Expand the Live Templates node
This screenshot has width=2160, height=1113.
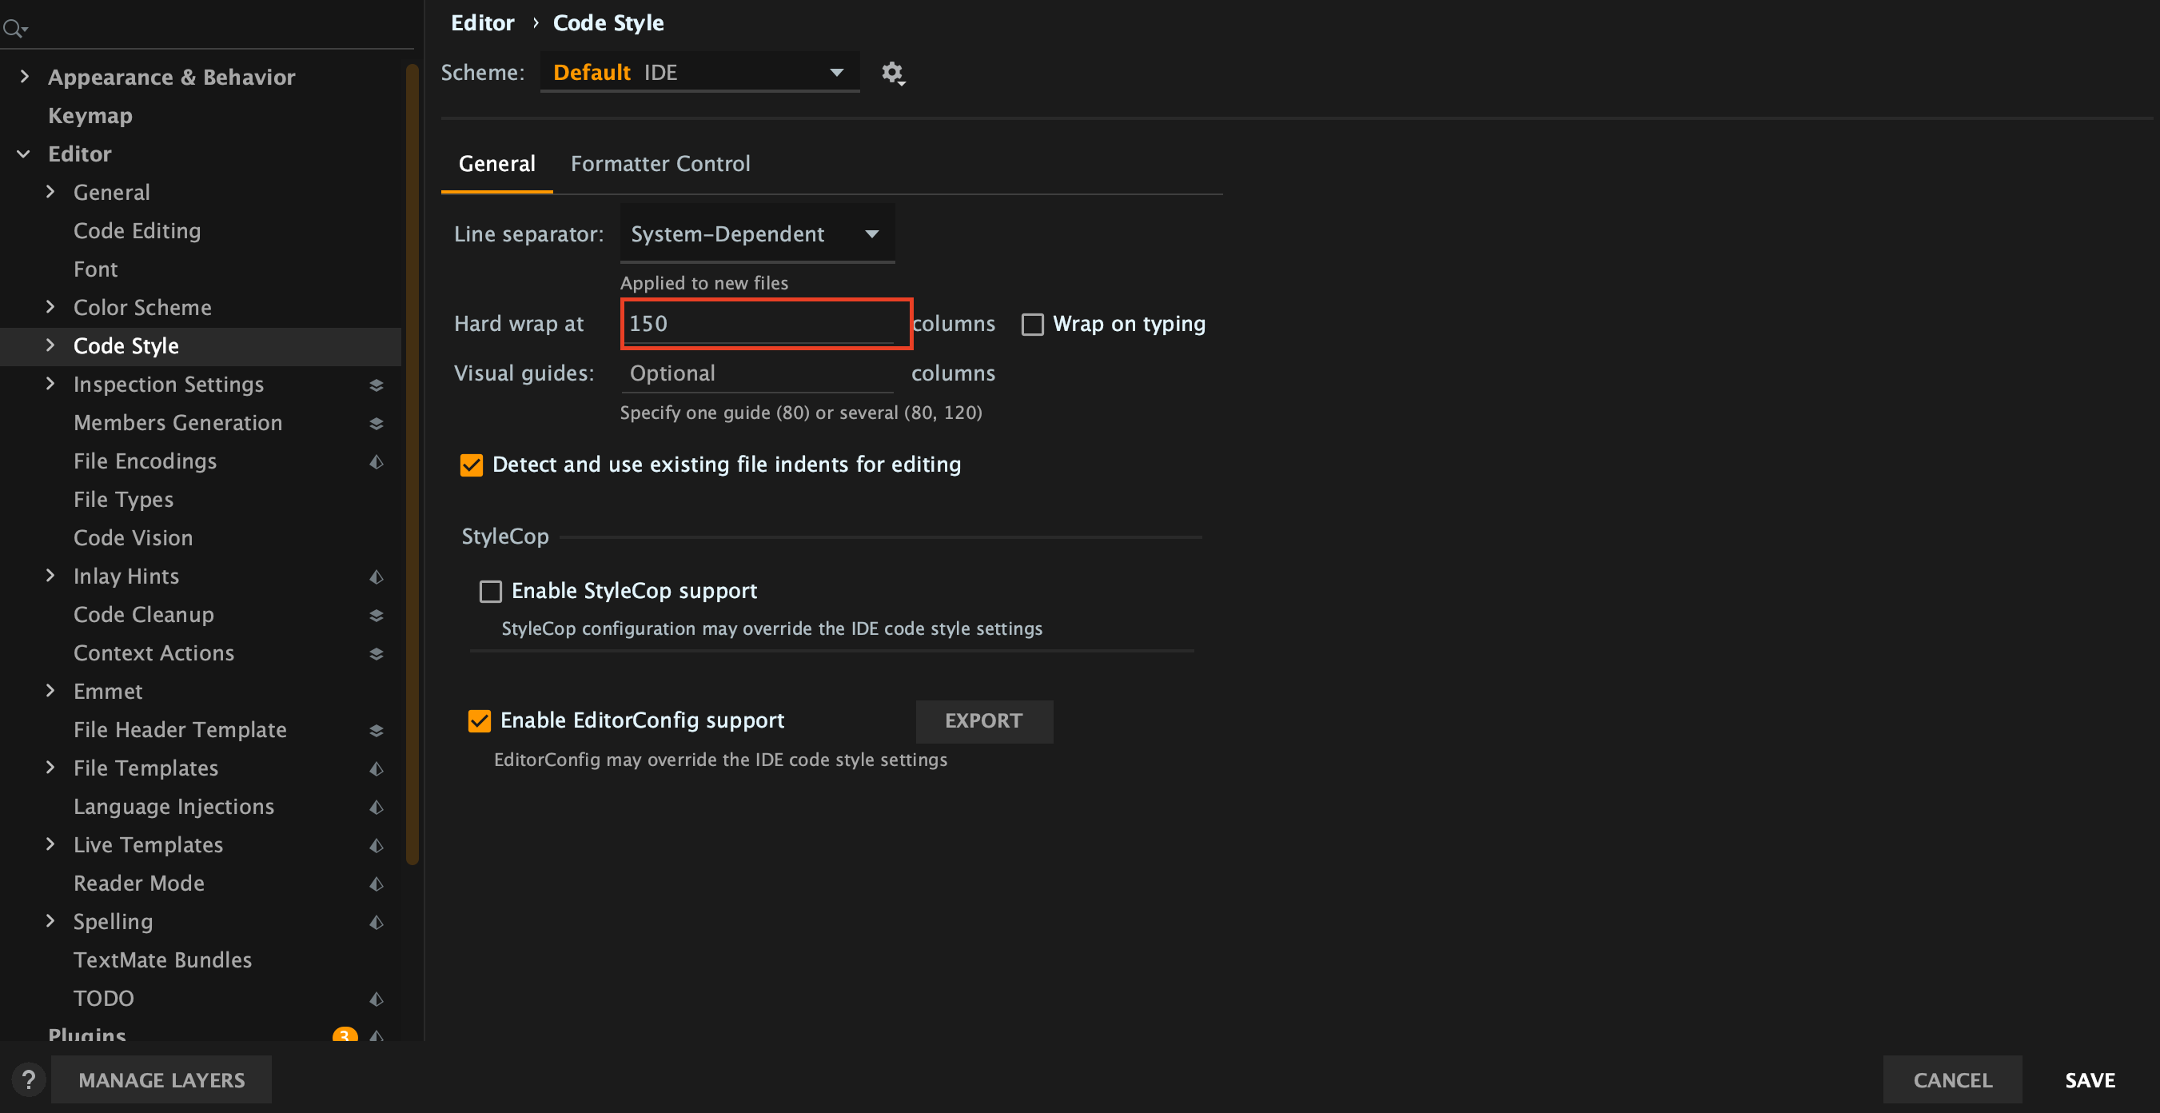coord(50,844)
